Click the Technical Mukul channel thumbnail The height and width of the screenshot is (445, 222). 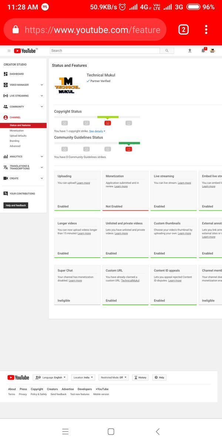67,85
